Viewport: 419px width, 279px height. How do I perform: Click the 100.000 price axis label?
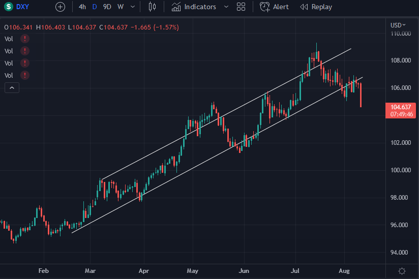tap(401, 170)
